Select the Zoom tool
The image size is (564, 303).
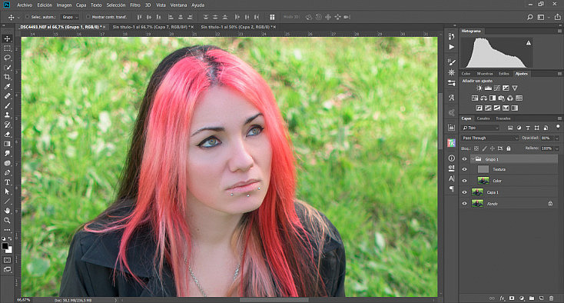[7, 220]
